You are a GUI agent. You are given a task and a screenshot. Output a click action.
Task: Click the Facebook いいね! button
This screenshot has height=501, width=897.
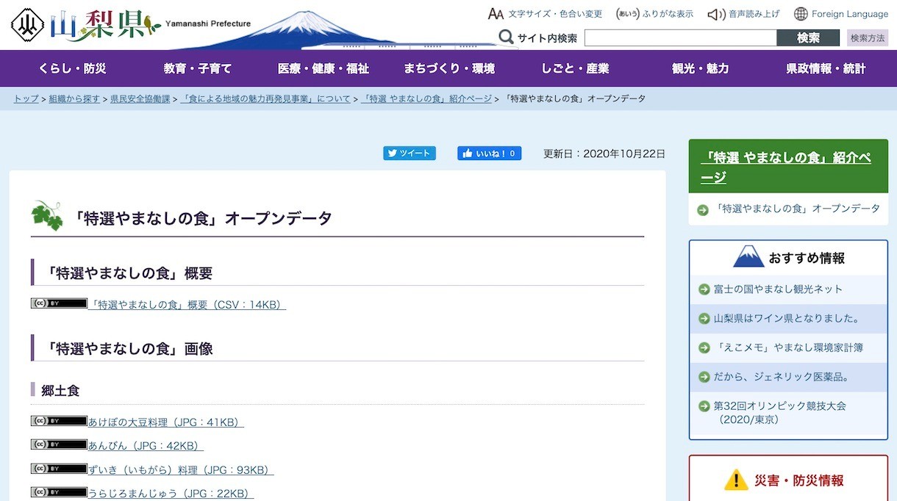point(490,153)
